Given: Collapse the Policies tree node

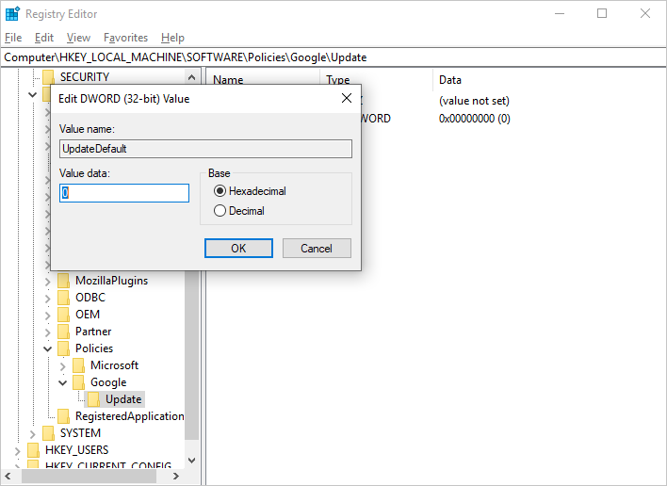Looking at the screenshot, I should 48,348.
